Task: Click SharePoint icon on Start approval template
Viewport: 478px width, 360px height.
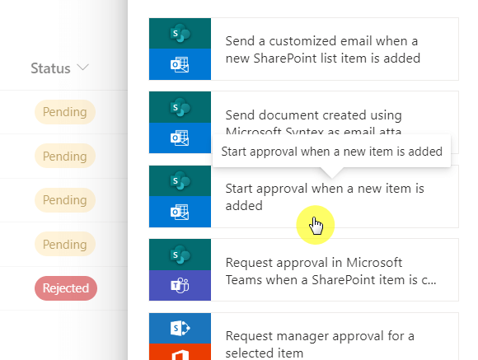Action: 180,180
